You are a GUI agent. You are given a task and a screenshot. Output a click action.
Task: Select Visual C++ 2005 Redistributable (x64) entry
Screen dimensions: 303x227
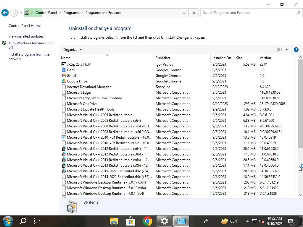(104, 121)
